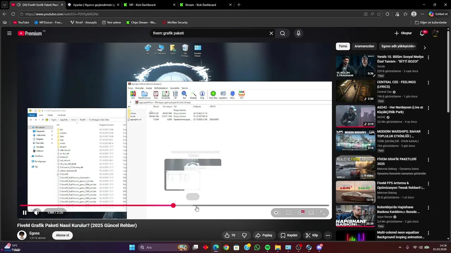Screen dimensions: 451x253
Task: Subscribe to Egoss with Abone ol
Action: coord(62,235)
